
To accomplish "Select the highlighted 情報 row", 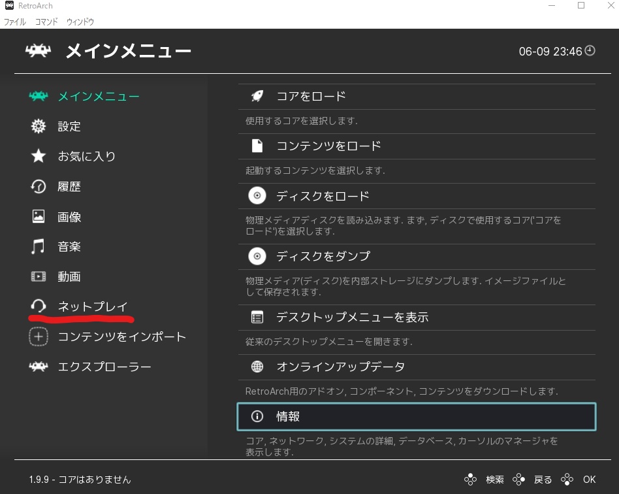I will coord(417,416).
